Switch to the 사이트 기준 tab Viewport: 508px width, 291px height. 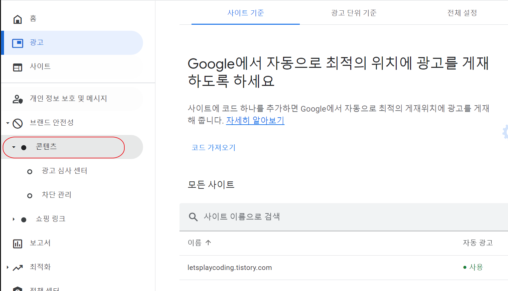(x=246, y=13)
